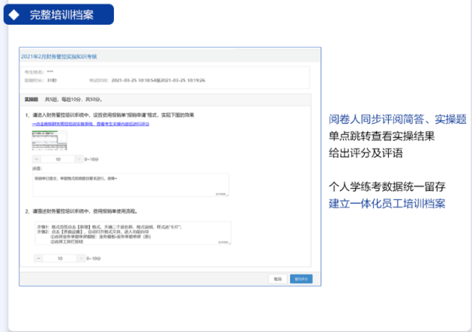Click the text 个人学练考数据统一留存
Image resolution: width=472 pixels, height=332 pixels.
point(387,187)
